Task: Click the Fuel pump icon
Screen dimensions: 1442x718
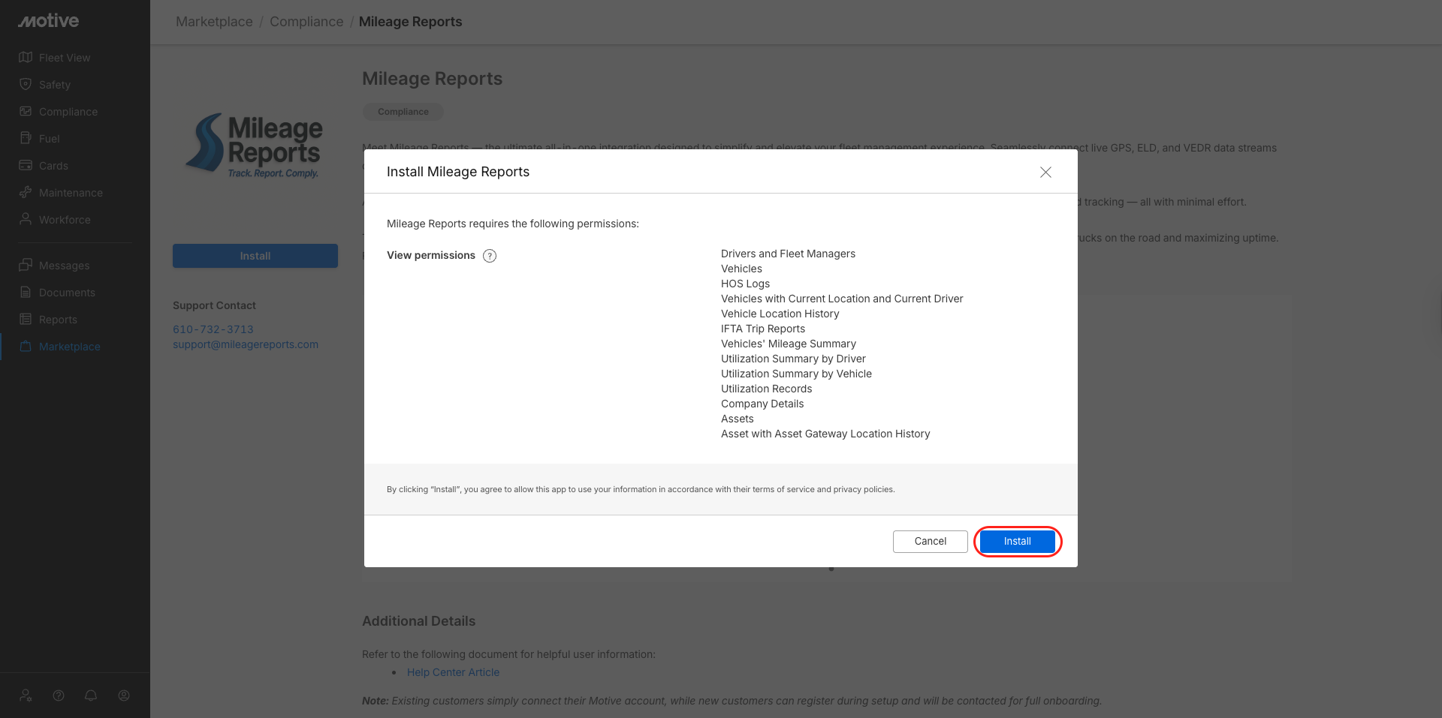Action: tap(26, 139)
